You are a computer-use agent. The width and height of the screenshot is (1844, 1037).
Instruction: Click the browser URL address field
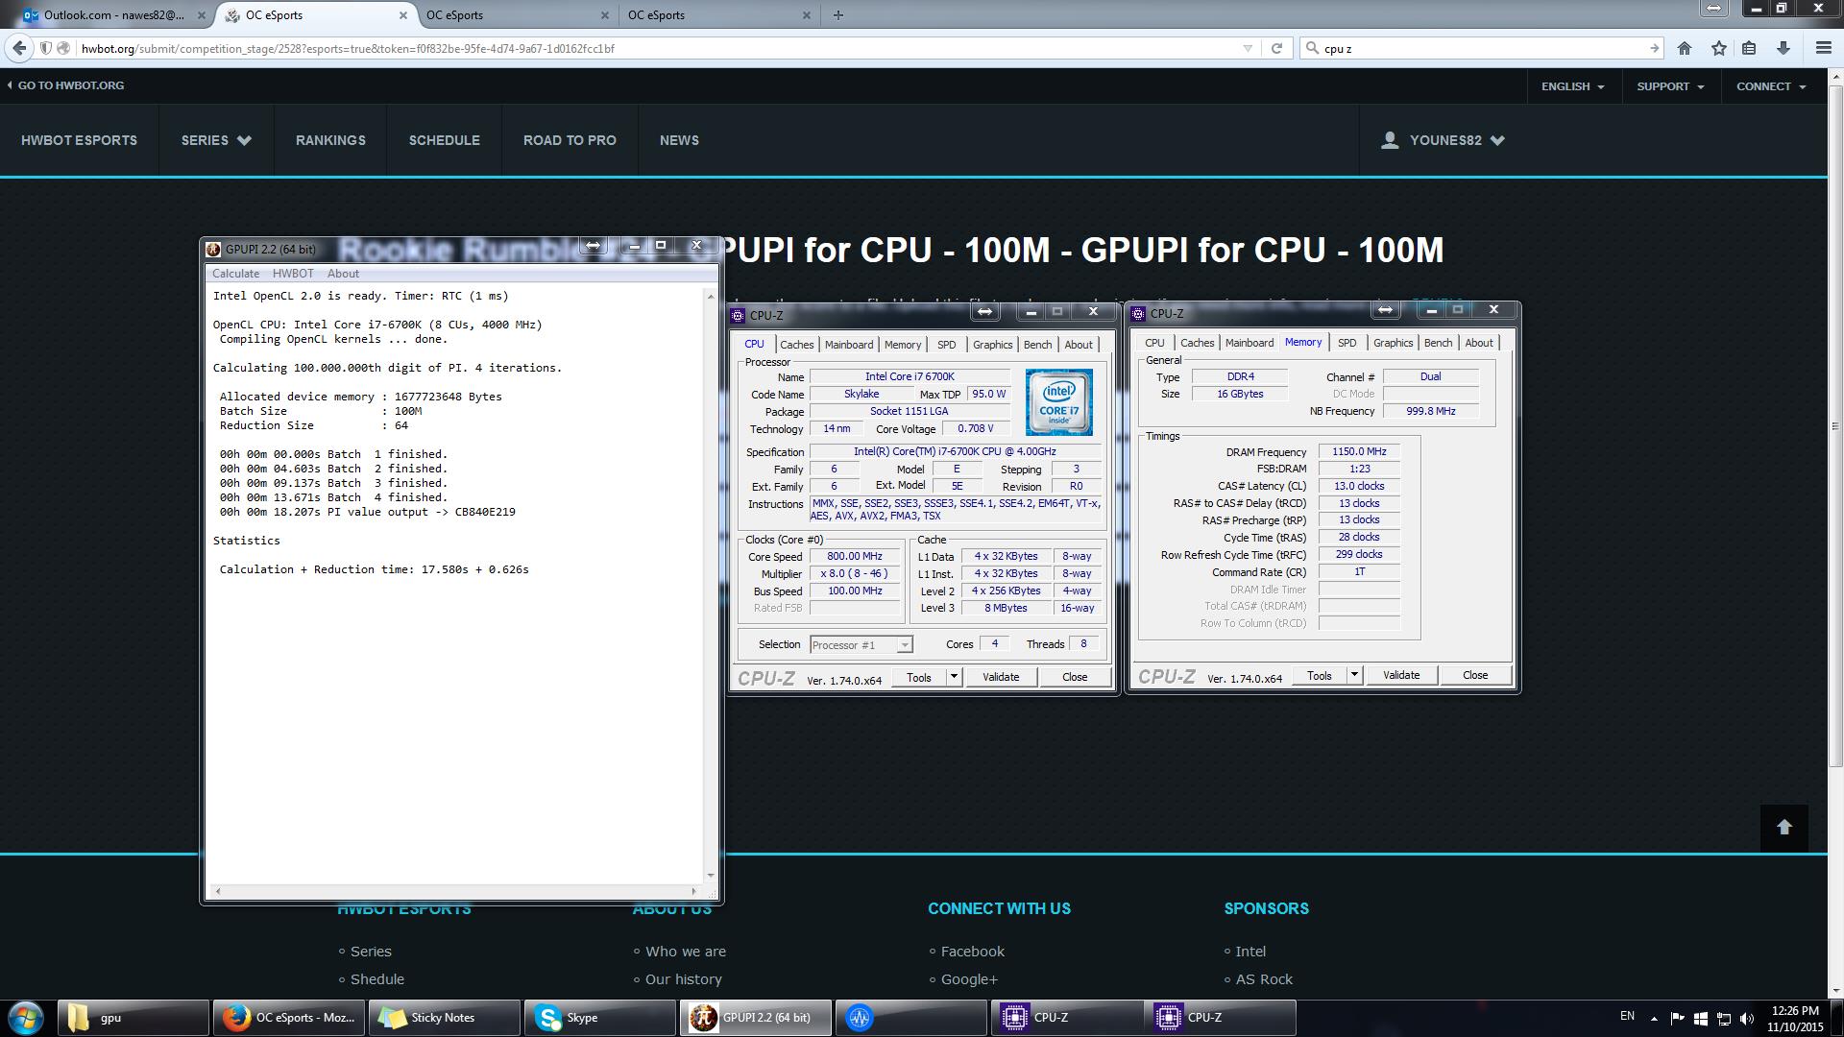pos(653,48)
